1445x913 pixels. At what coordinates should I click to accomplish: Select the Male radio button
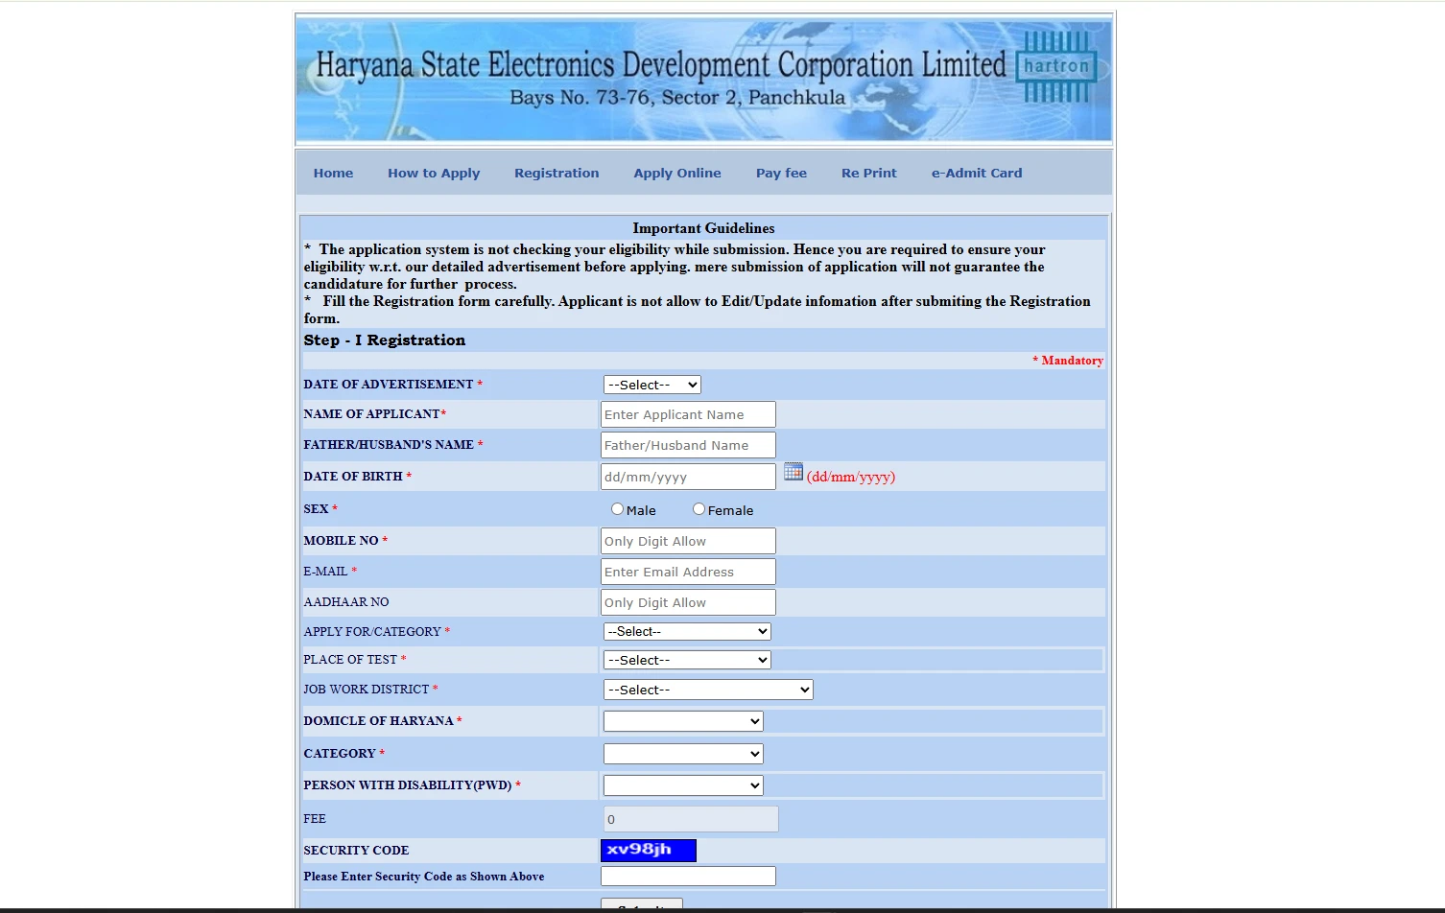[x=617, y=509]
